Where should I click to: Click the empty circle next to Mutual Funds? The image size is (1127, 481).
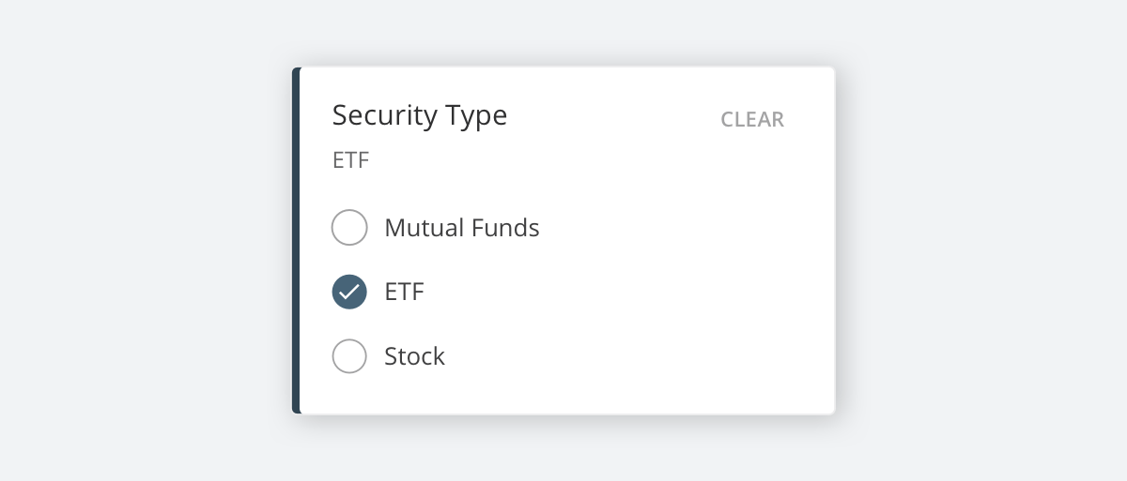pyautogui.click(x=349, y=228)
